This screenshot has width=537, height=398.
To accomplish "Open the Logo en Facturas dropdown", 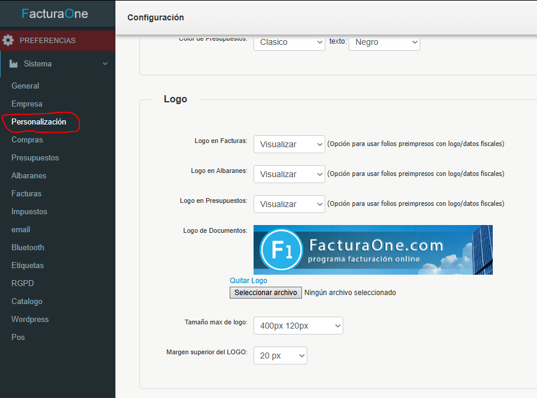I will (289, 144).
